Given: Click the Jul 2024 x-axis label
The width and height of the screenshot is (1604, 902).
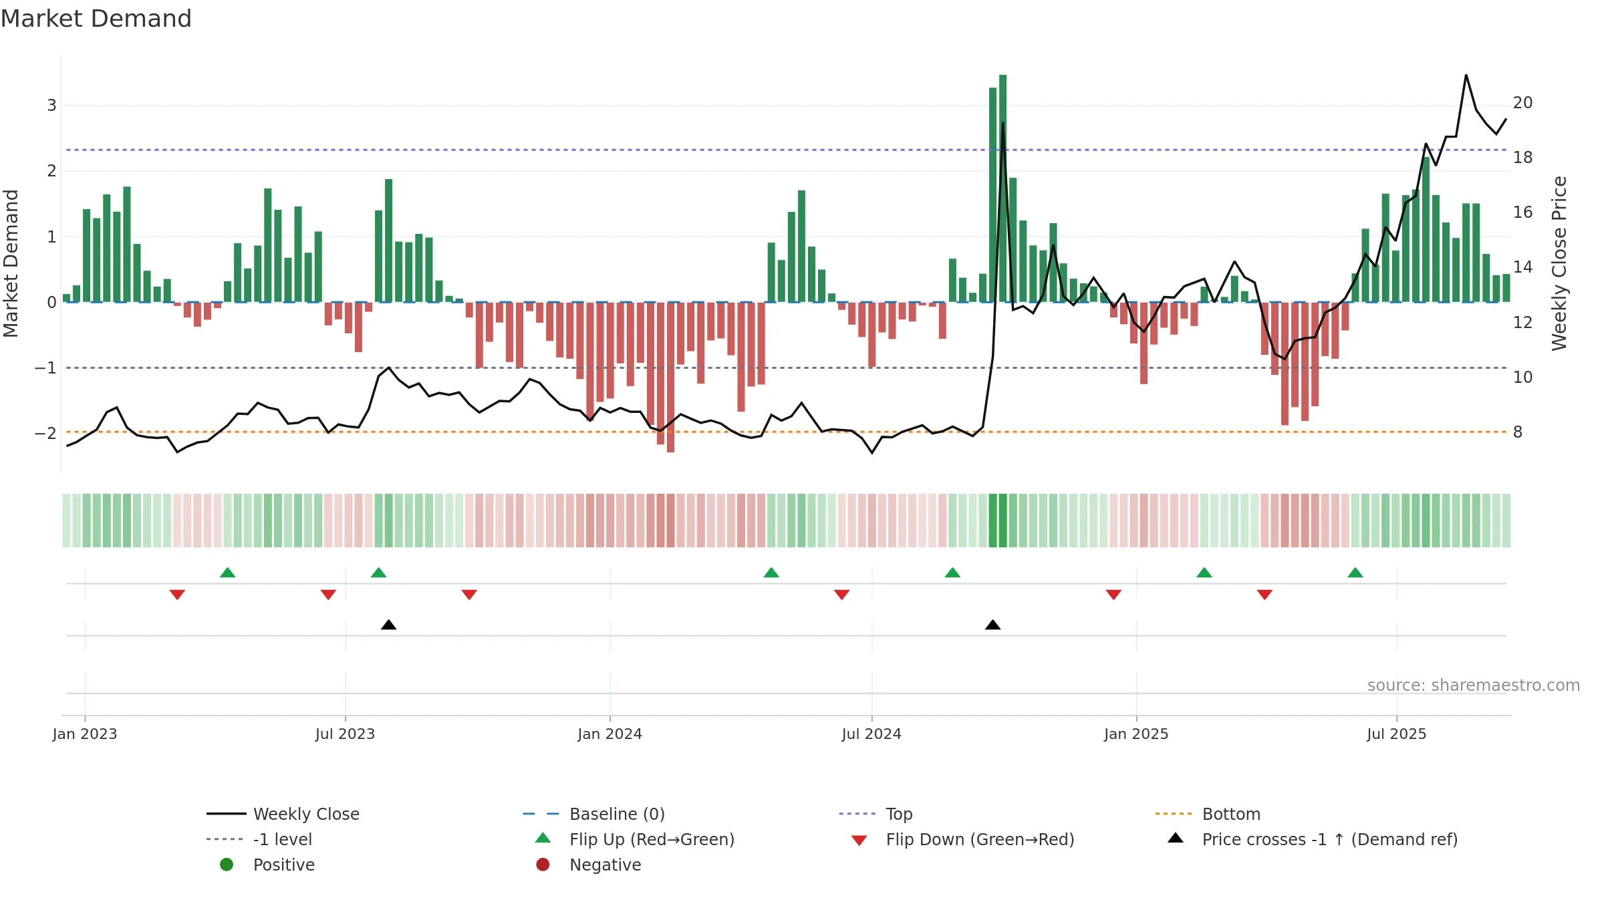Looking at the screenshot, I should click(x=872, y=734).
